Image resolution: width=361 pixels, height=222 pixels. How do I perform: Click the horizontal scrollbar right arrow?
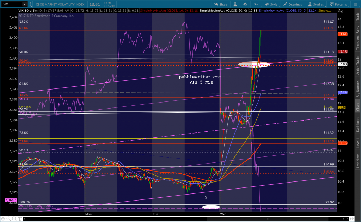[x=347, y=219]
